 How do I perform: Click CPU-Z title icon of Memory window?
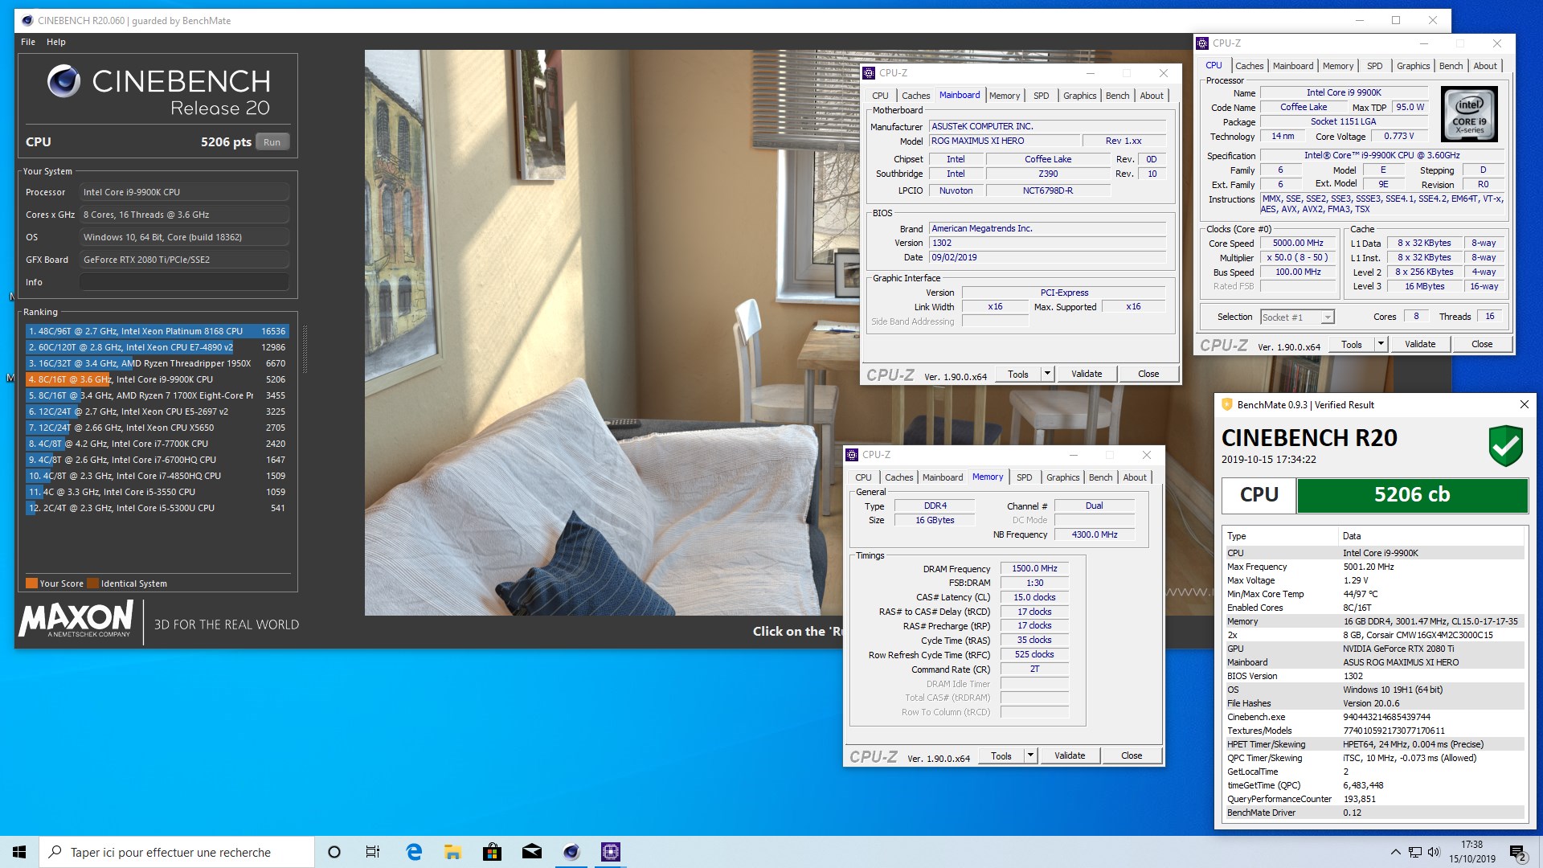tap(852, 455)
